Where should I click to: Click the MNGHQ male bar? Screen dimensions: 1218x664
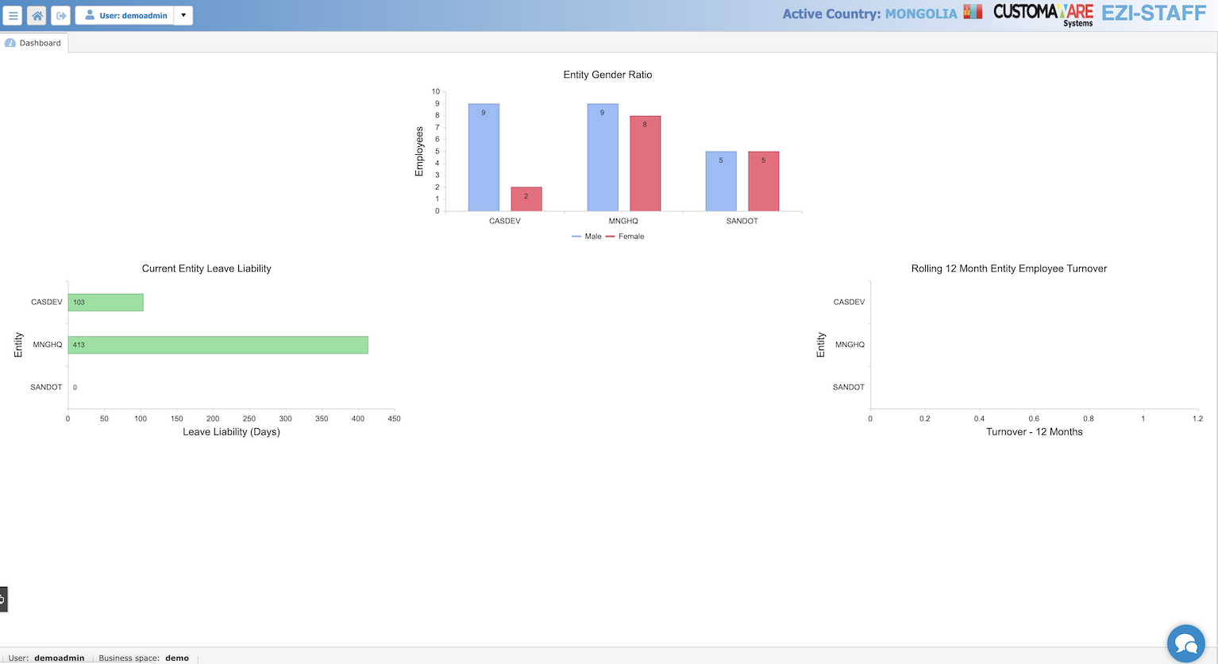coord(603,157)
